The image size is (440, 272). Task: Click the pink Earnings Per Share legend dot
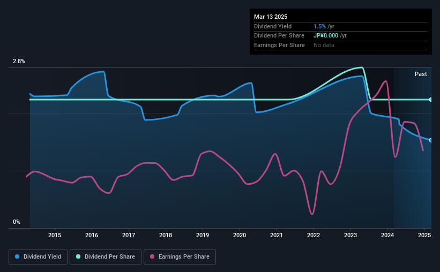point(152,256)
